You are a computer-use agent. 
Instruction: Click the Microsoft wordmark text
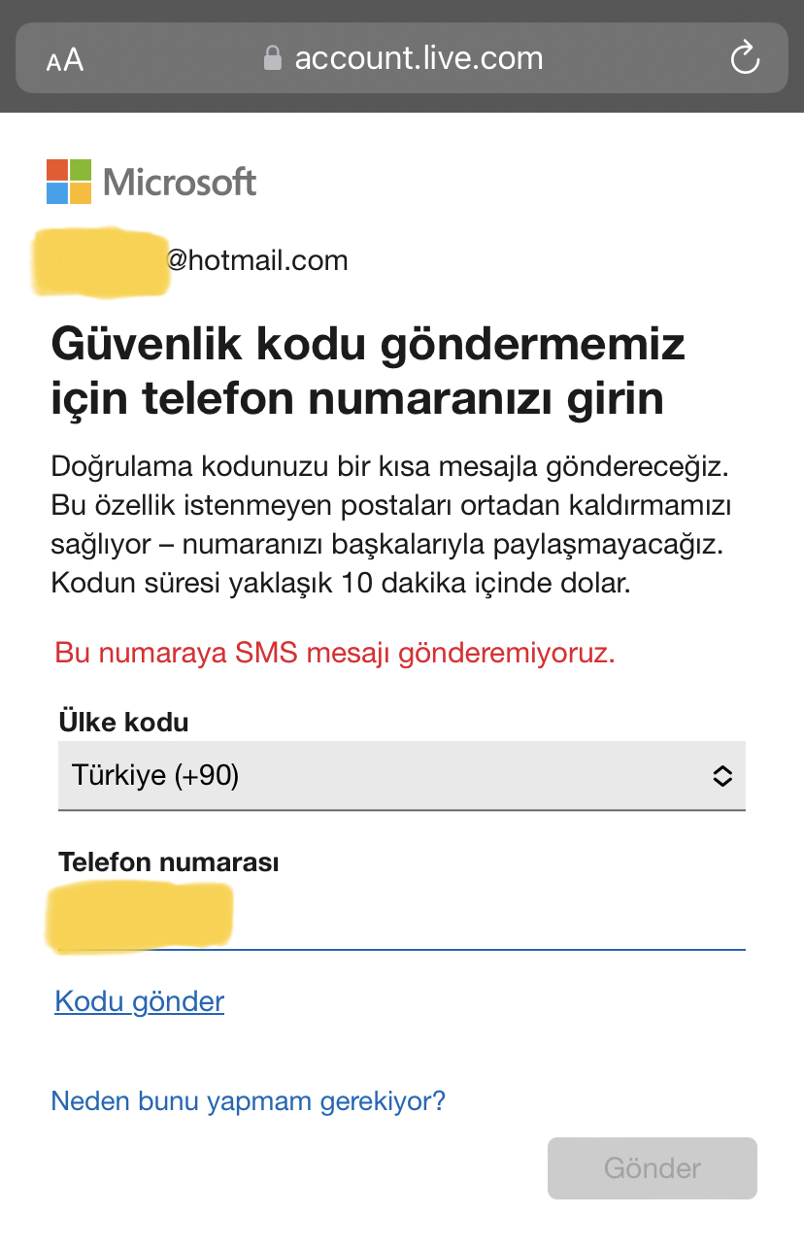[180, 182]
